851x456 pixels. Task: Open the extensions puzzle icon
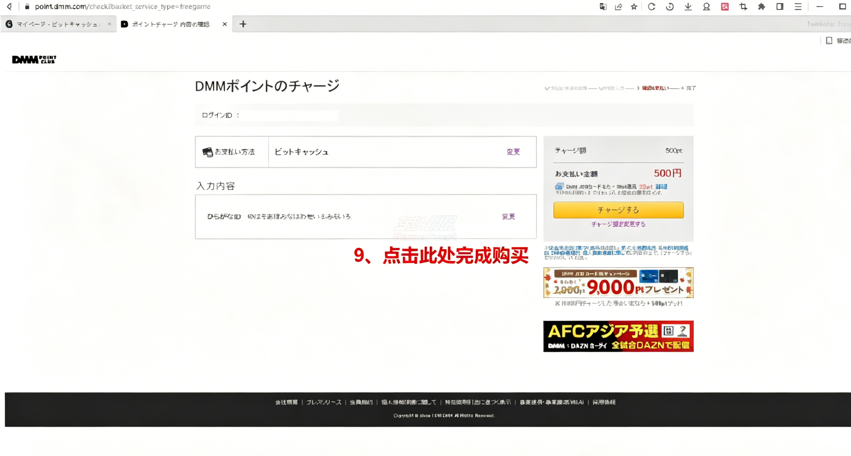pyautogui.click(x=762, y=7)
